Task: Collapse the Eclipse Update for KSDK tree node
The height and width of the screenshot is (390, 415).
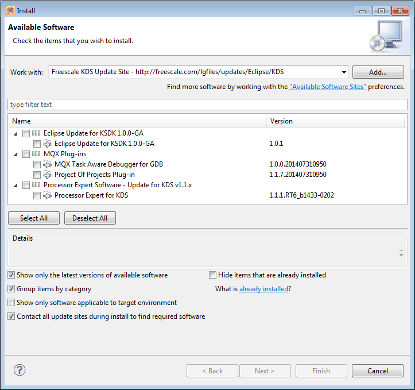Action: 16,134
